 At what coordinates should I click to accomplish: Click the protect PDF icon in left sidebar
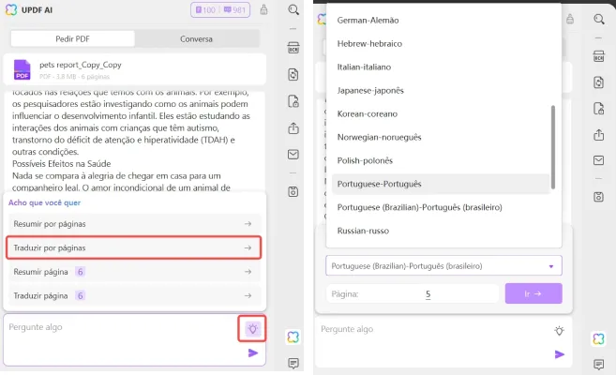(x=293, y=101)
